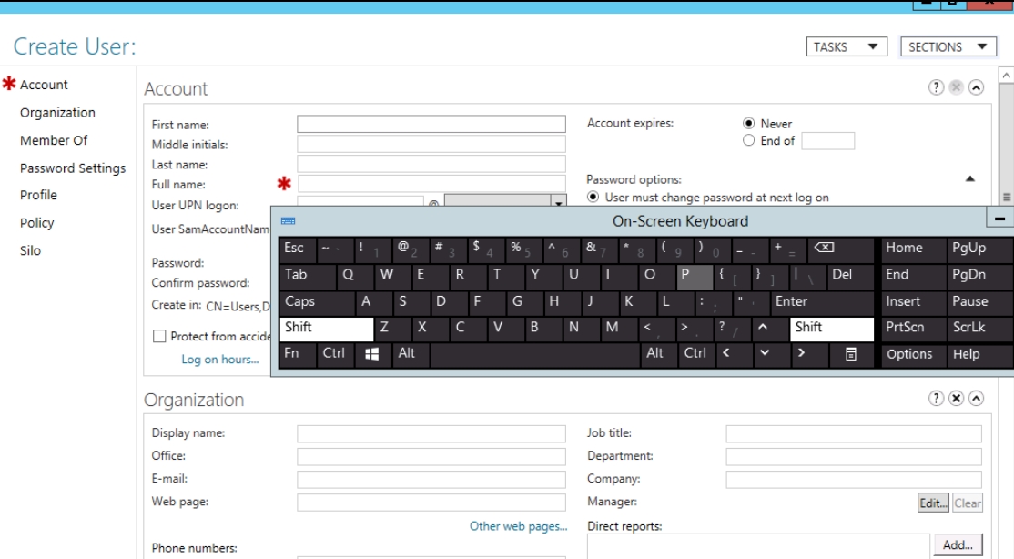The width and height of the screenshot is (1014, 559).
Task: Click the Edit button next to Manager
Action: (934, 503)
